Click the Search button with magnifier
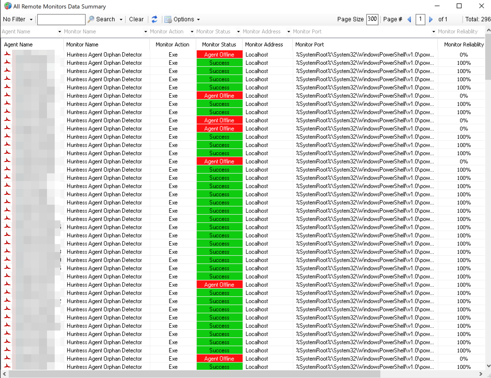The width and height of the screenshot is (491, 378). tap(101, 19)
